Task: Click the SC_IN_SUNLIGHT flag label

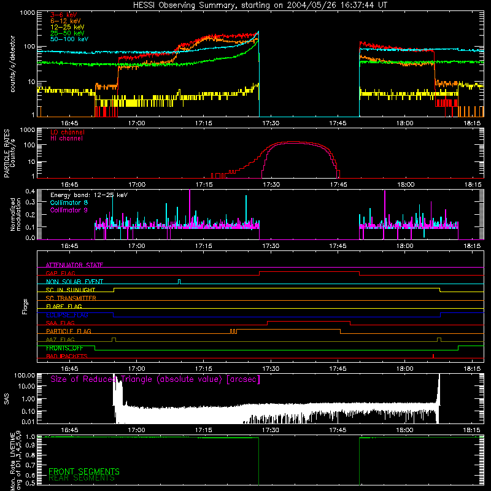Action: (x=71, y=290)
